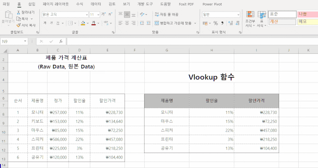
Task: Apply the 계산 (Calculation) cell style
Action: pyautogui.click(x=282, y=21)
